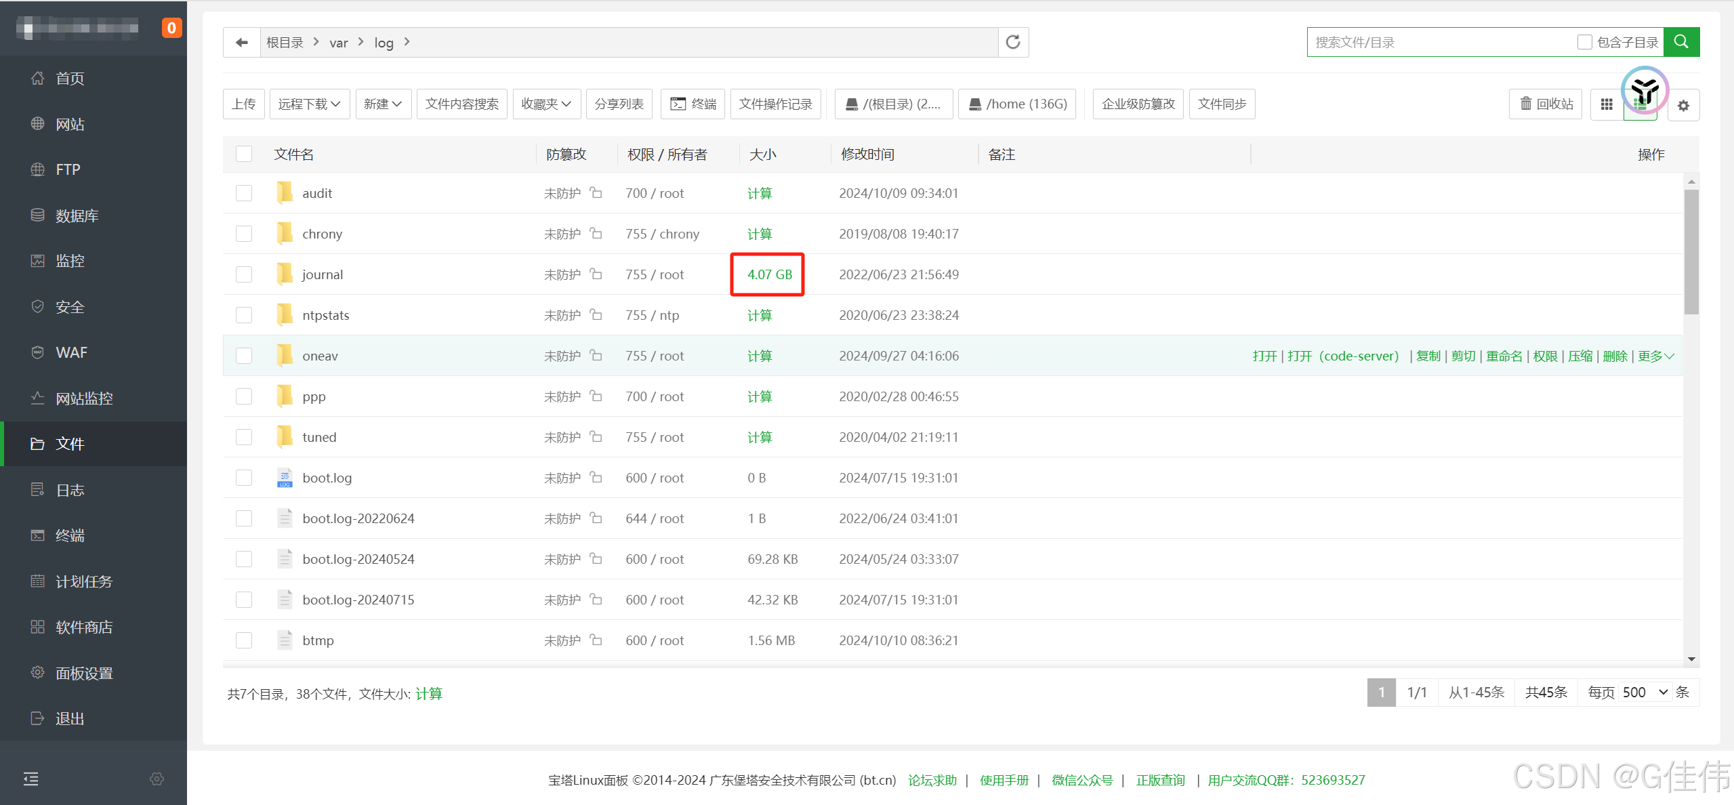The width and height of the screenshot is (1734, 805).
Task: Click 计算 size link for chrony folder
Action: click(759, 234)
